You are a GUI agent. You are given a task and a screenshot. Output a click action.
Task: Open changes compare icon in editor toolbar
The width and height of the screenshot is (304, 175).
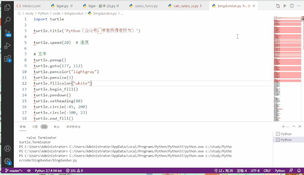(278, 6)
